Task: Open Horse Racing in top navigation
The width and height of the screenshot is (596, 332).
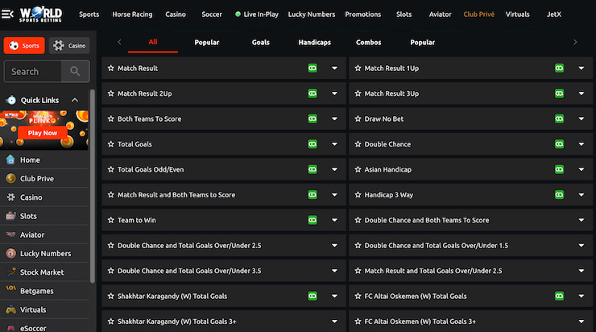Action: 132,15
